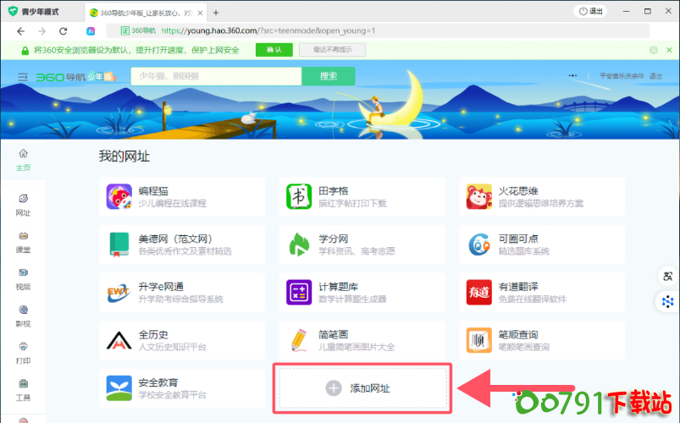Click the browser refresh button
This screenshot has height=423, width=680.
pos(64,31)
